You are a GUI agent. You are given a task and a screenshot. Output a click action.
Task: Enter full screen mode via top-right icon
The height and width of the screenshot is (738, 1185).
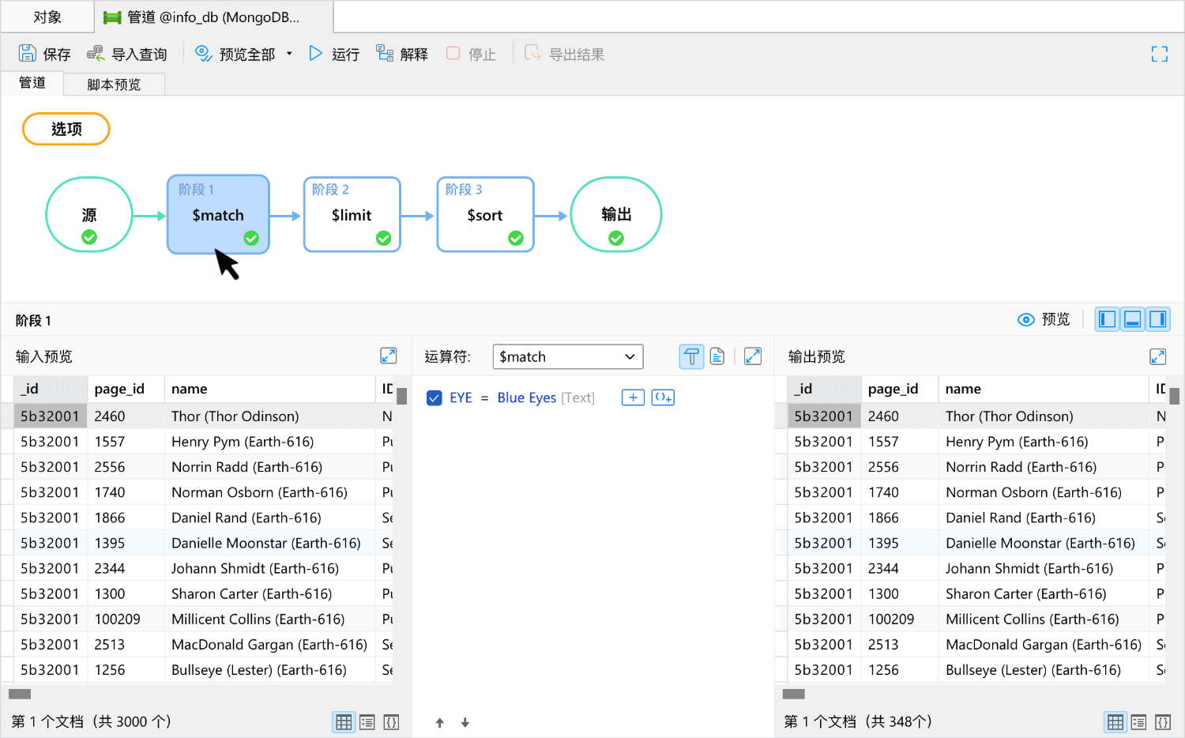[x=1159, y=54]
